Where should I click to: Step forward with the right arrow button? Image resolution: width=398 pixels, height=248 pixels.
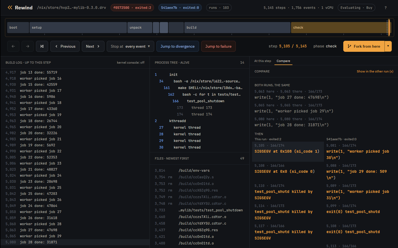click(x=28, y=46)
